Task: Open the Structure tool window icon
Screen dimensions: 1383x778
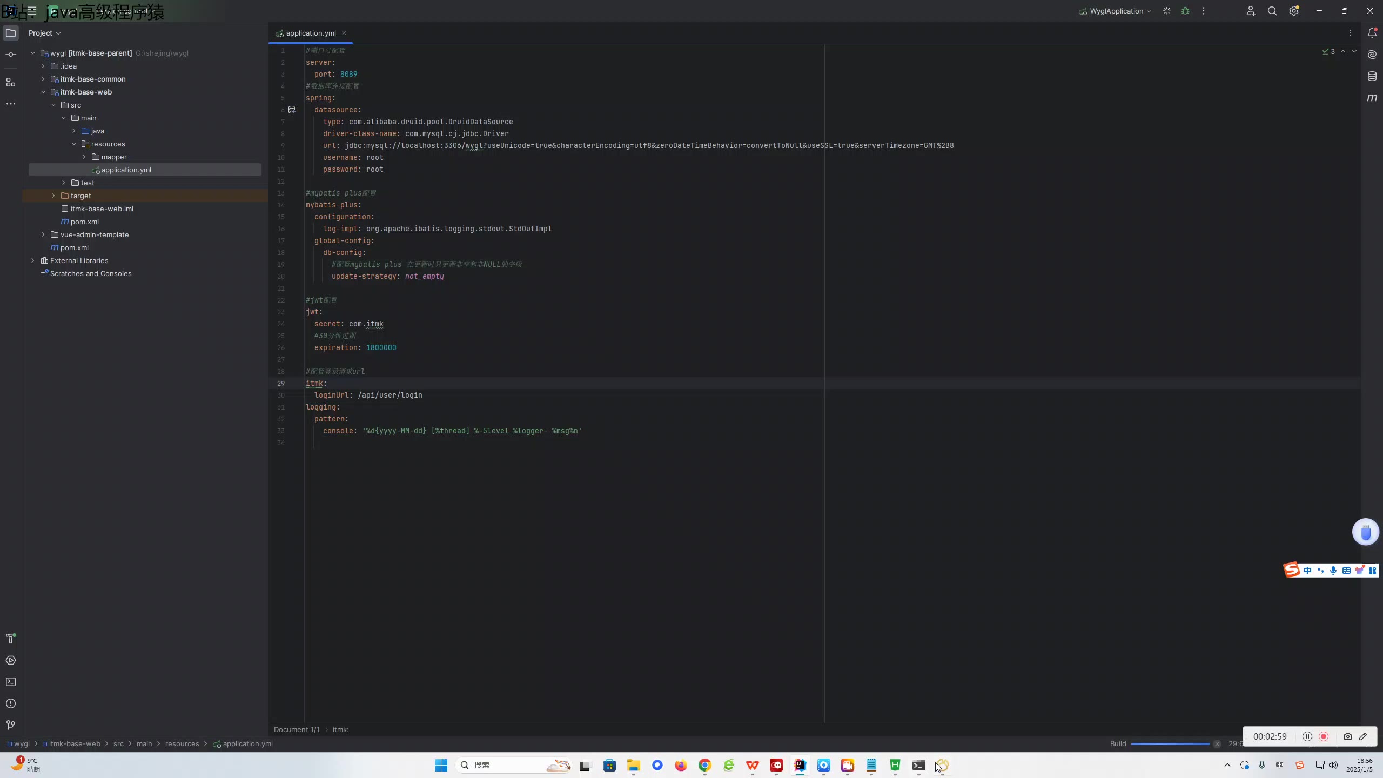Action: click(x=11, y=82)
